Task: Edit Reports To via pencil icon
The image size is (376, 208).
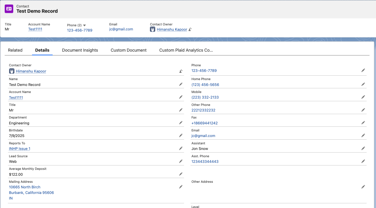Action: (181, 148)
